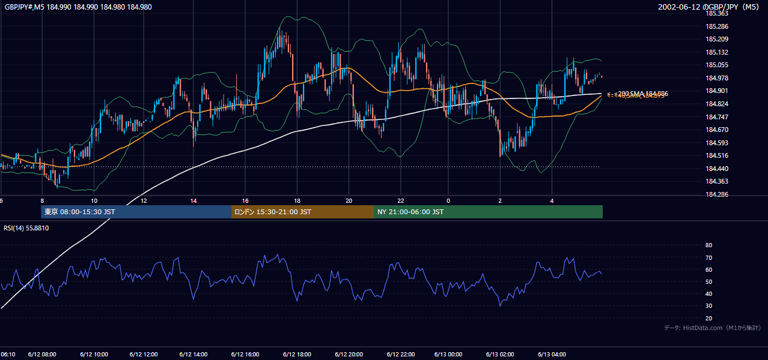768x360 pixels.
Task: Click the RSI 20 level label
Action: 709,318
